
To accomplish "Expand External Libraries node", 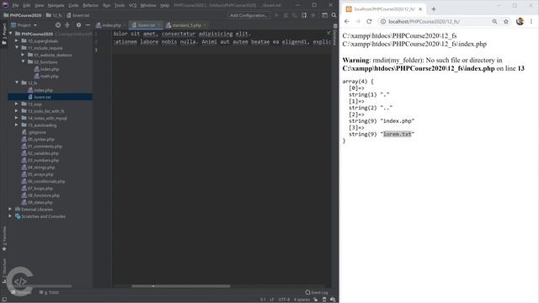I will point(11,210).
